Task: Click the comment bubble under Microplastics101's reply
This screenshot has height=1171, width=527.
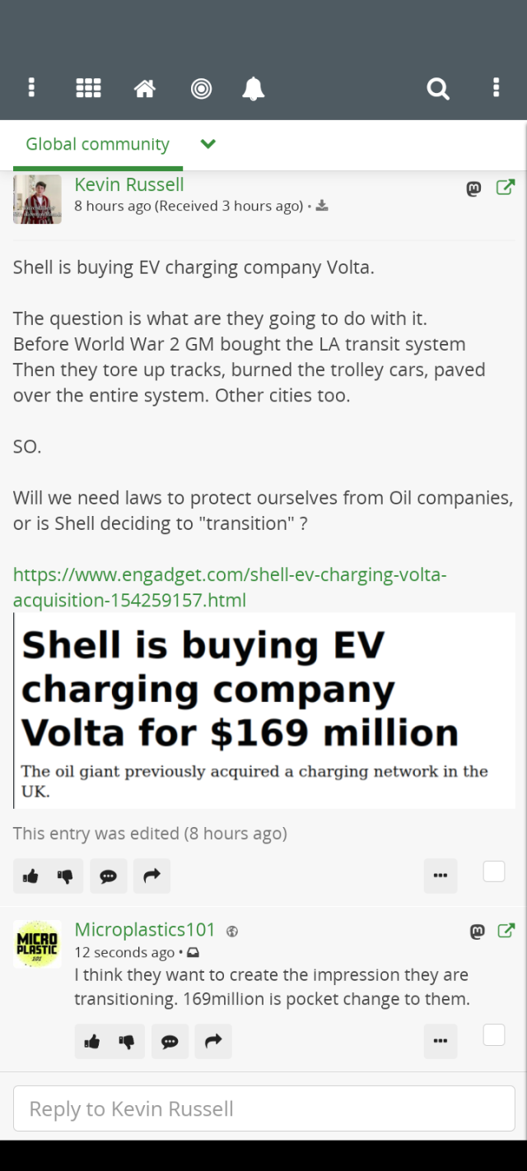Action: 170,1042
